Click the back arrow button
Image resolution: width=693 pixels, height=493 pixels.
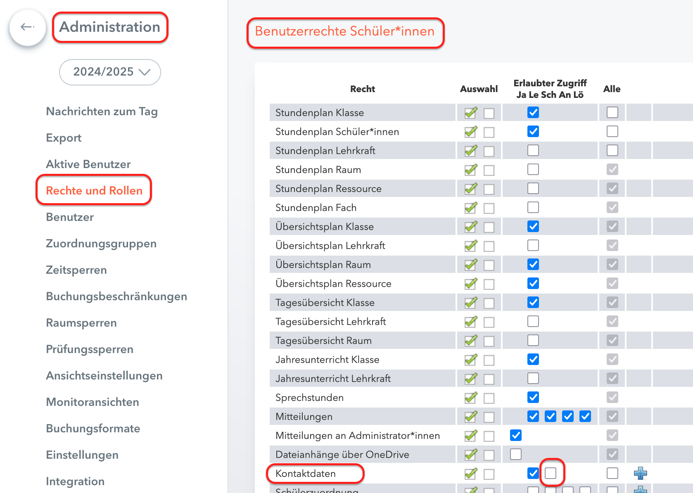click(x=27, y=27)
